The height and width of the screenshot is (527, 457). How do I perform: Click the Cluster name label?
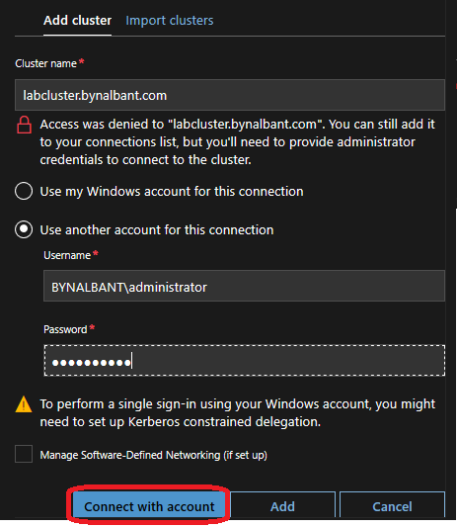(x=46, y=63)
